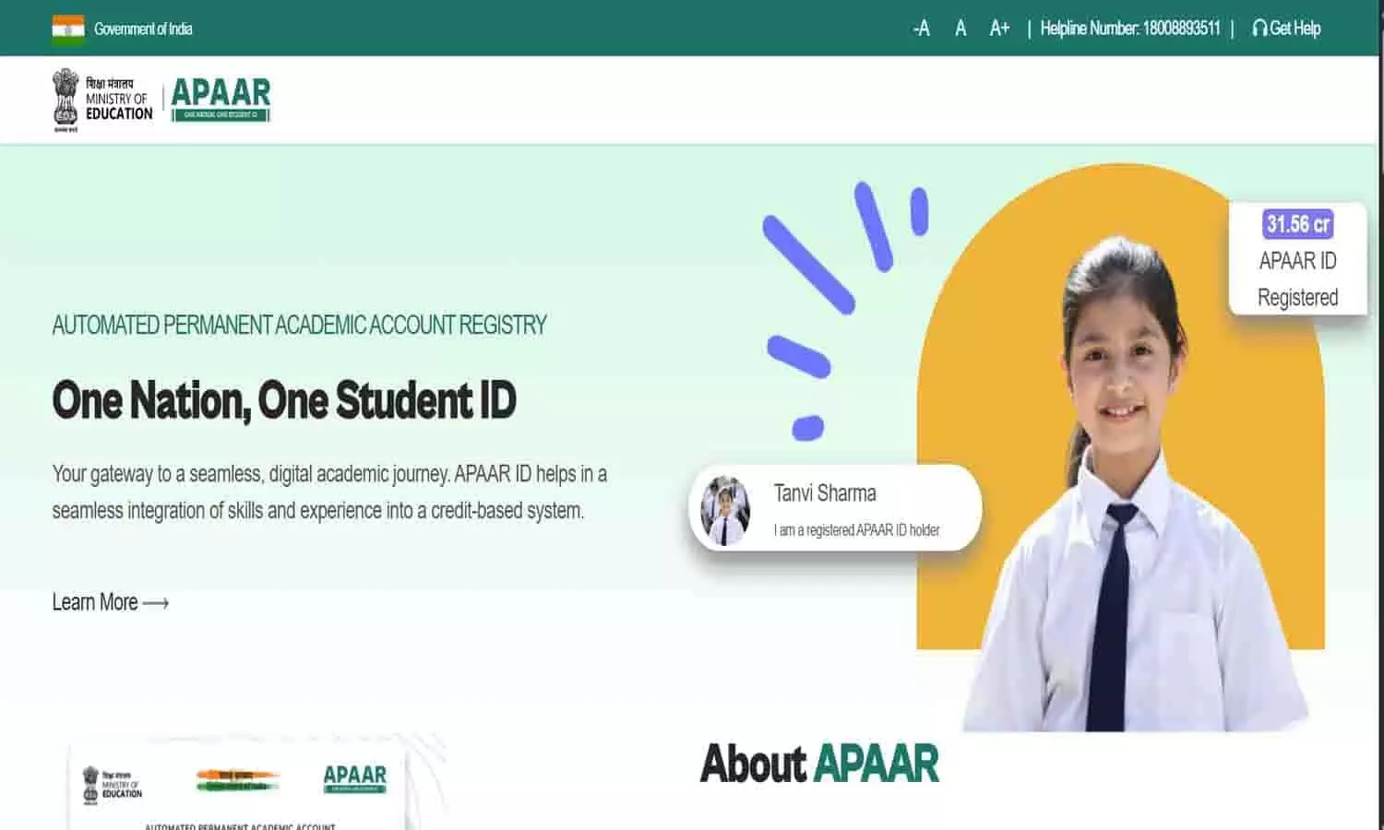Click the One Nation, One Student ID headline

(284, 400)
